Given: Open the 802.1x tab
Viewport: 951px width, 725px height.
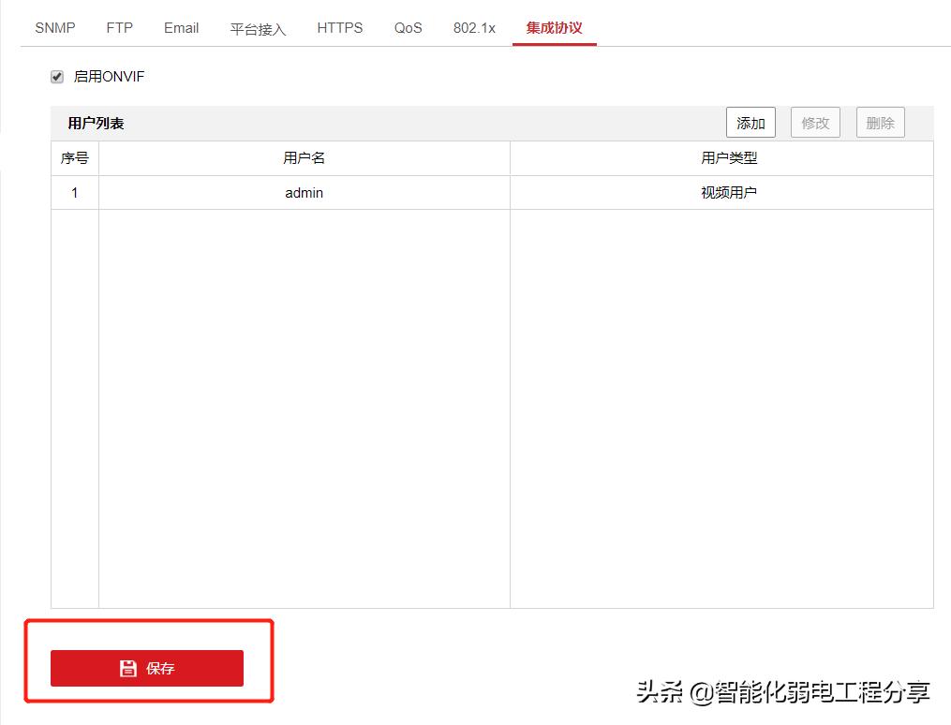Looking at the screenshot, I should click(474, 28).
